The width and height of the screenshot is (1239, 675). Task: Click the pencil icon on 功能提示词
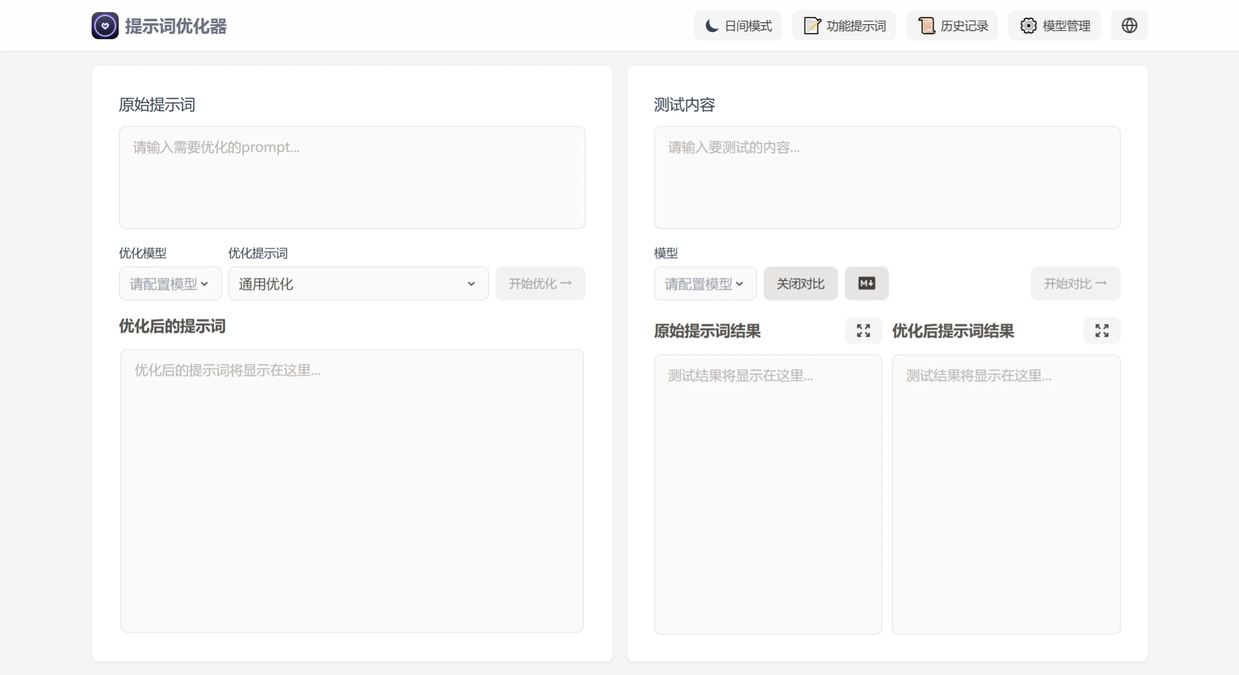pyautogui.click(x=812, y=25)
